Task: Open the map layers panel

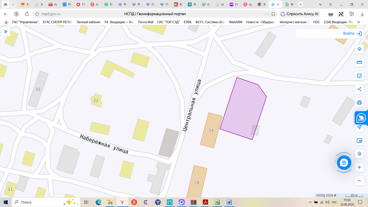Action: click(359, 49)
